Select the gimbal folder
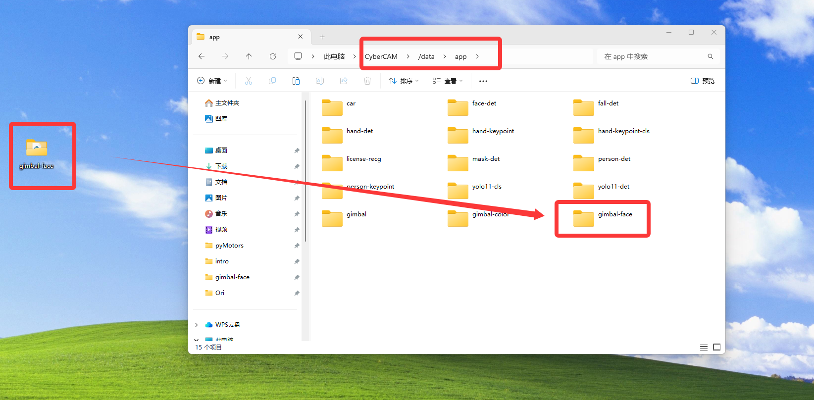The height and width of the screenshot is (400, 814). click(x=344, y=218)
